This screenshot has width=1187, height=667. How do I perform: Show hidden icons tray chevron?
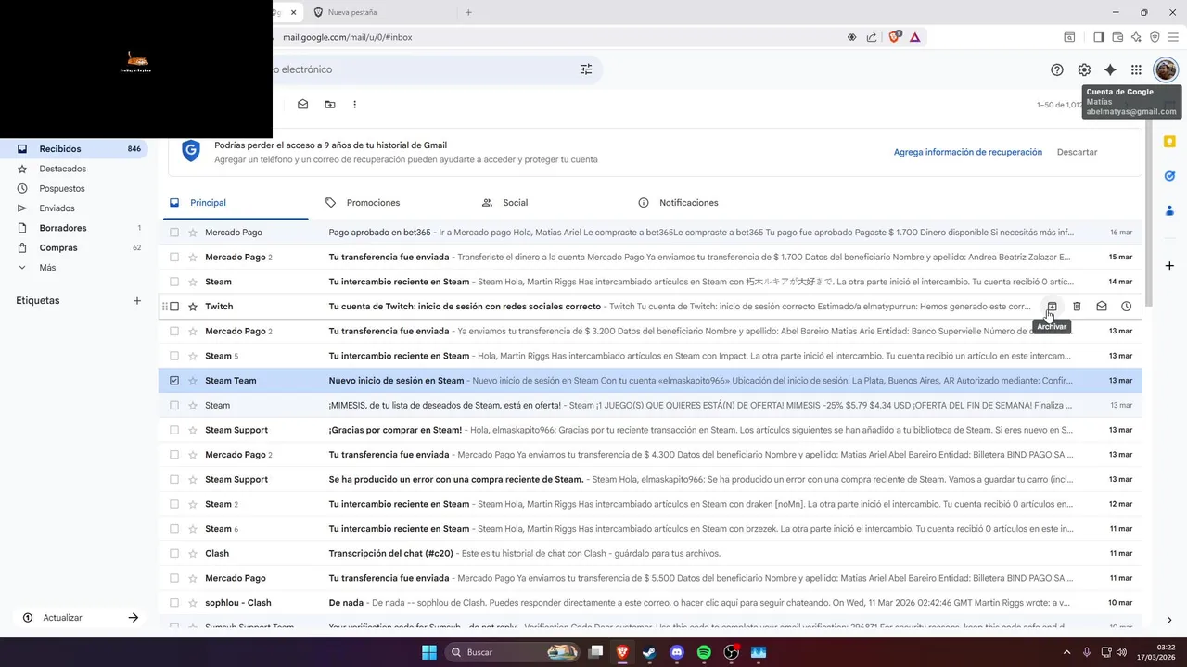1066,652
